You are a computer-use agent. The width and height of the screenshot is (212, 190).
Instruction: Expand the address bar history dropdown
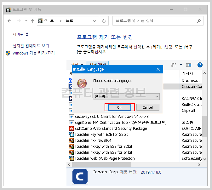pyautogui.click(x=95, y=21)
